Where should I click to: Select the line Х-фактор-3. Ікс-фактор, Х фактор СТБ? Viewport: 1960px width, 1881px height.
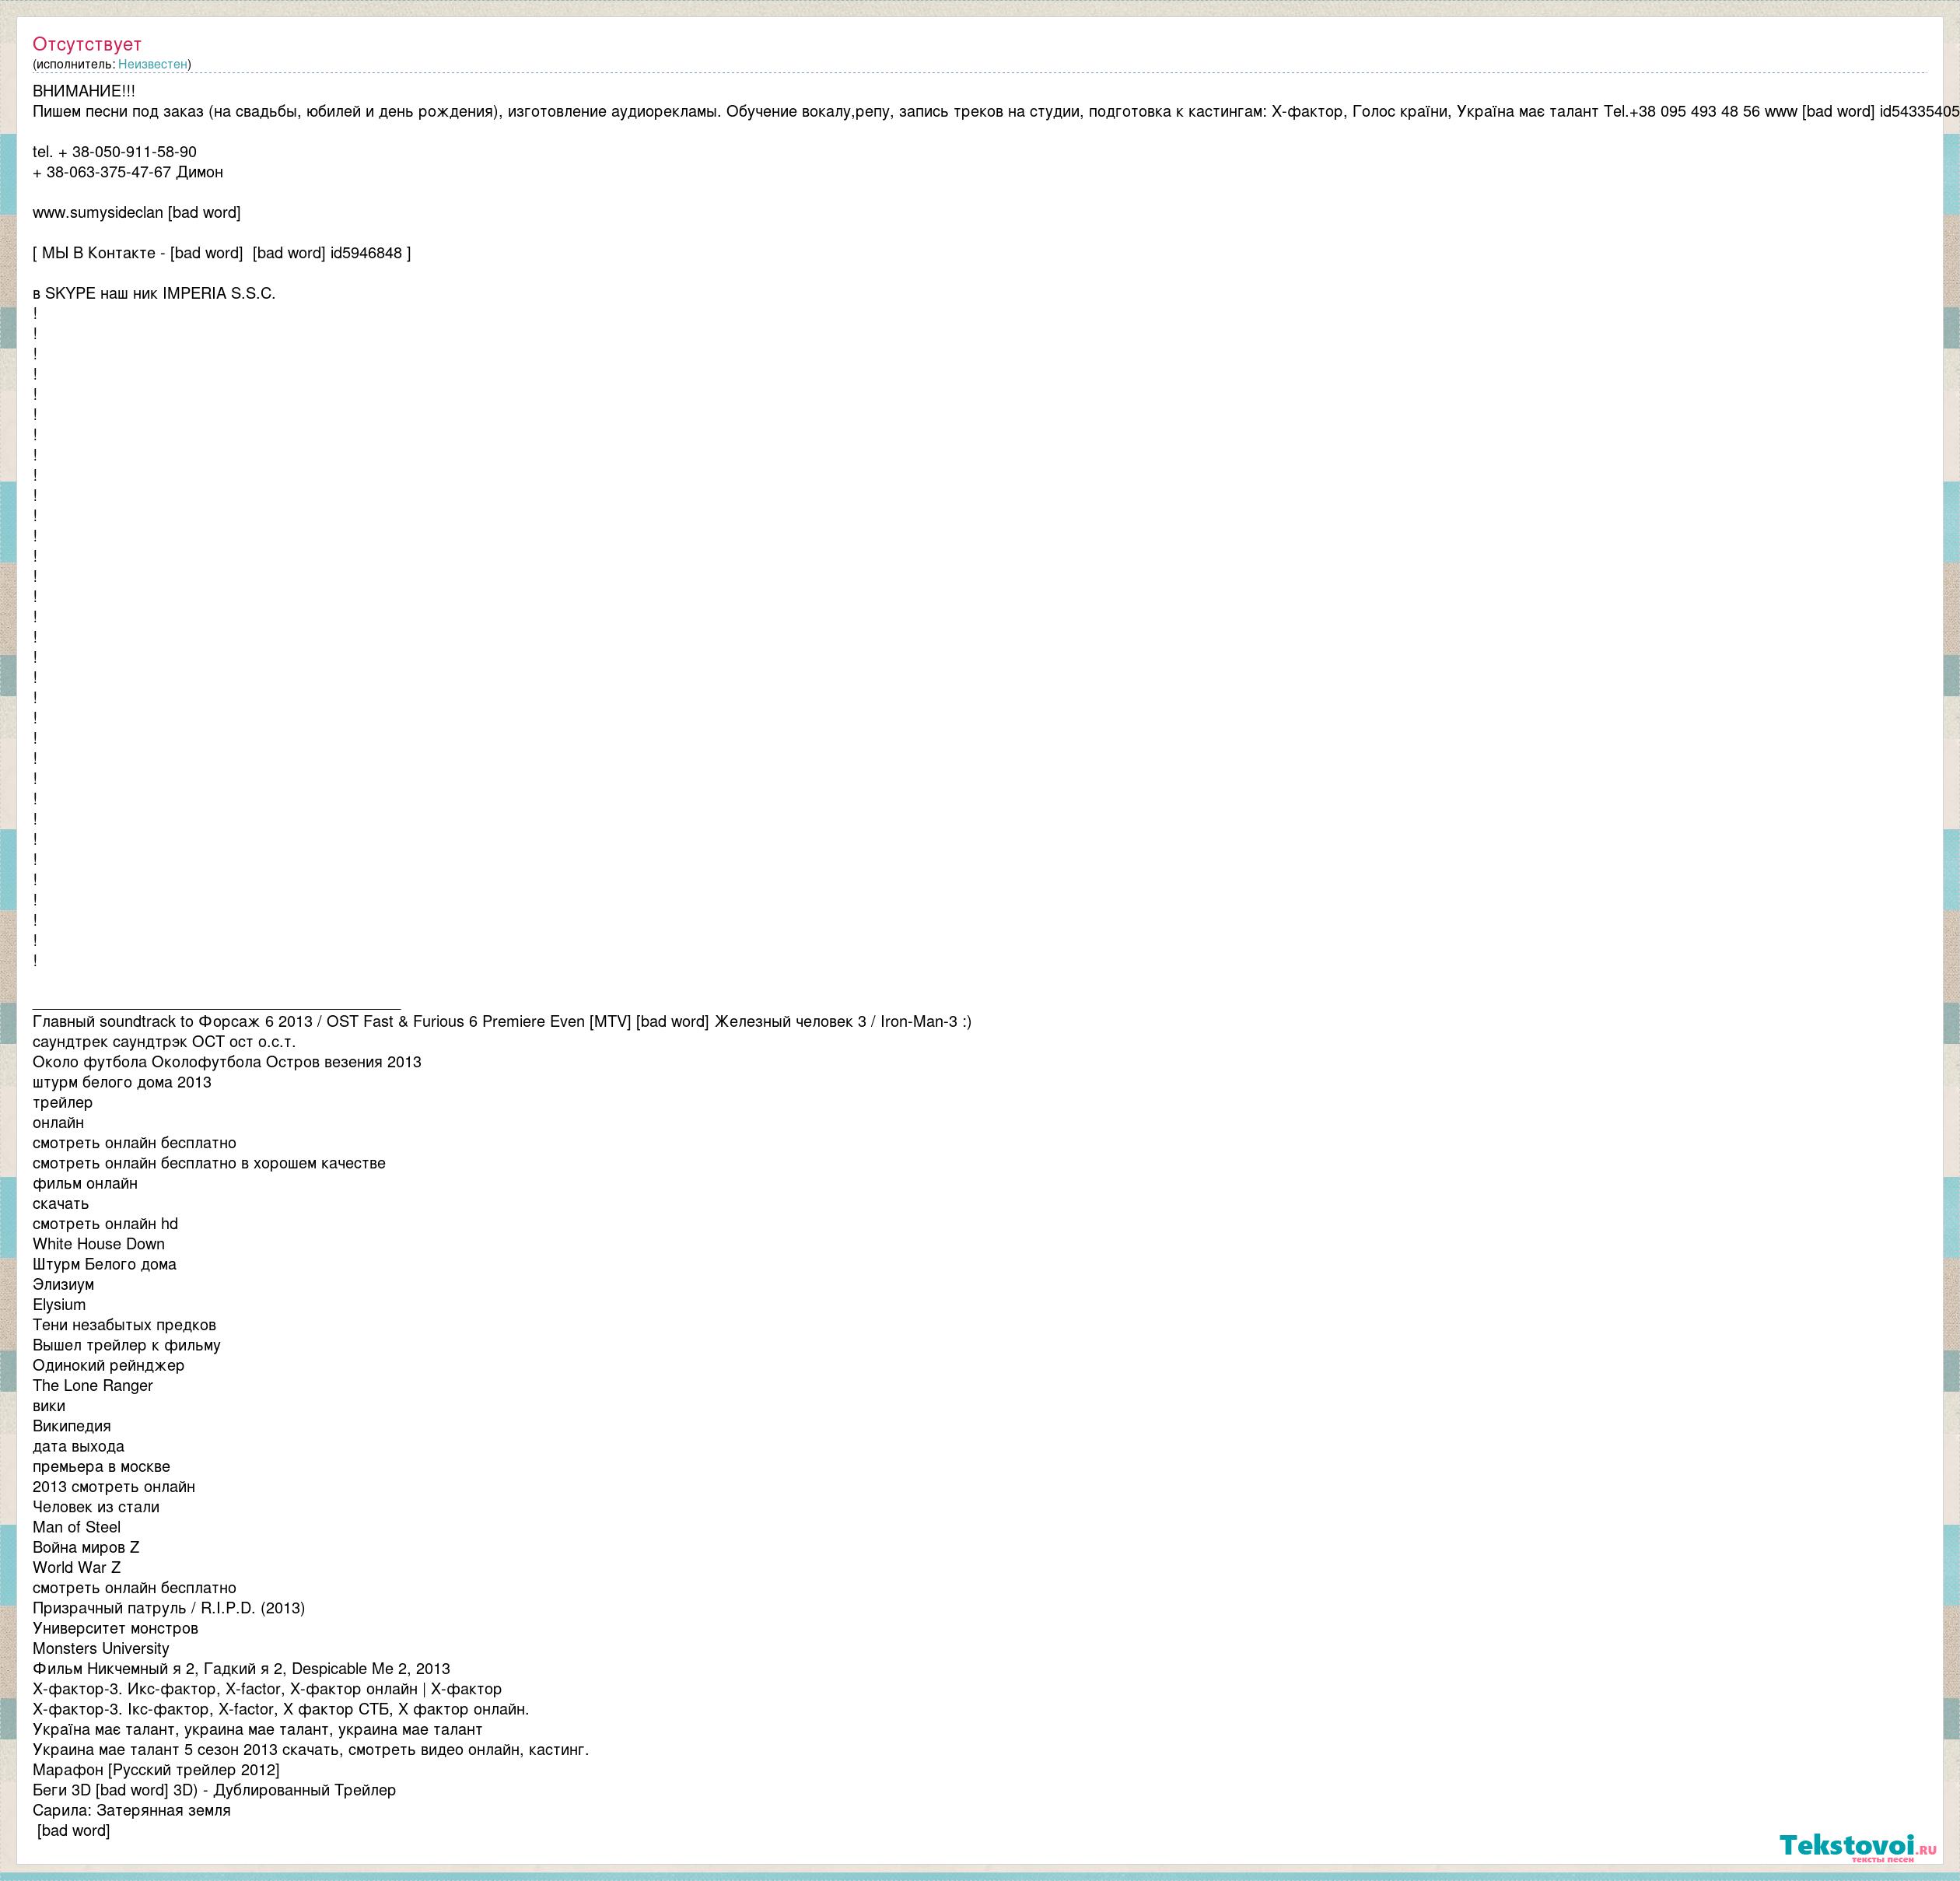click(281, 1709)
